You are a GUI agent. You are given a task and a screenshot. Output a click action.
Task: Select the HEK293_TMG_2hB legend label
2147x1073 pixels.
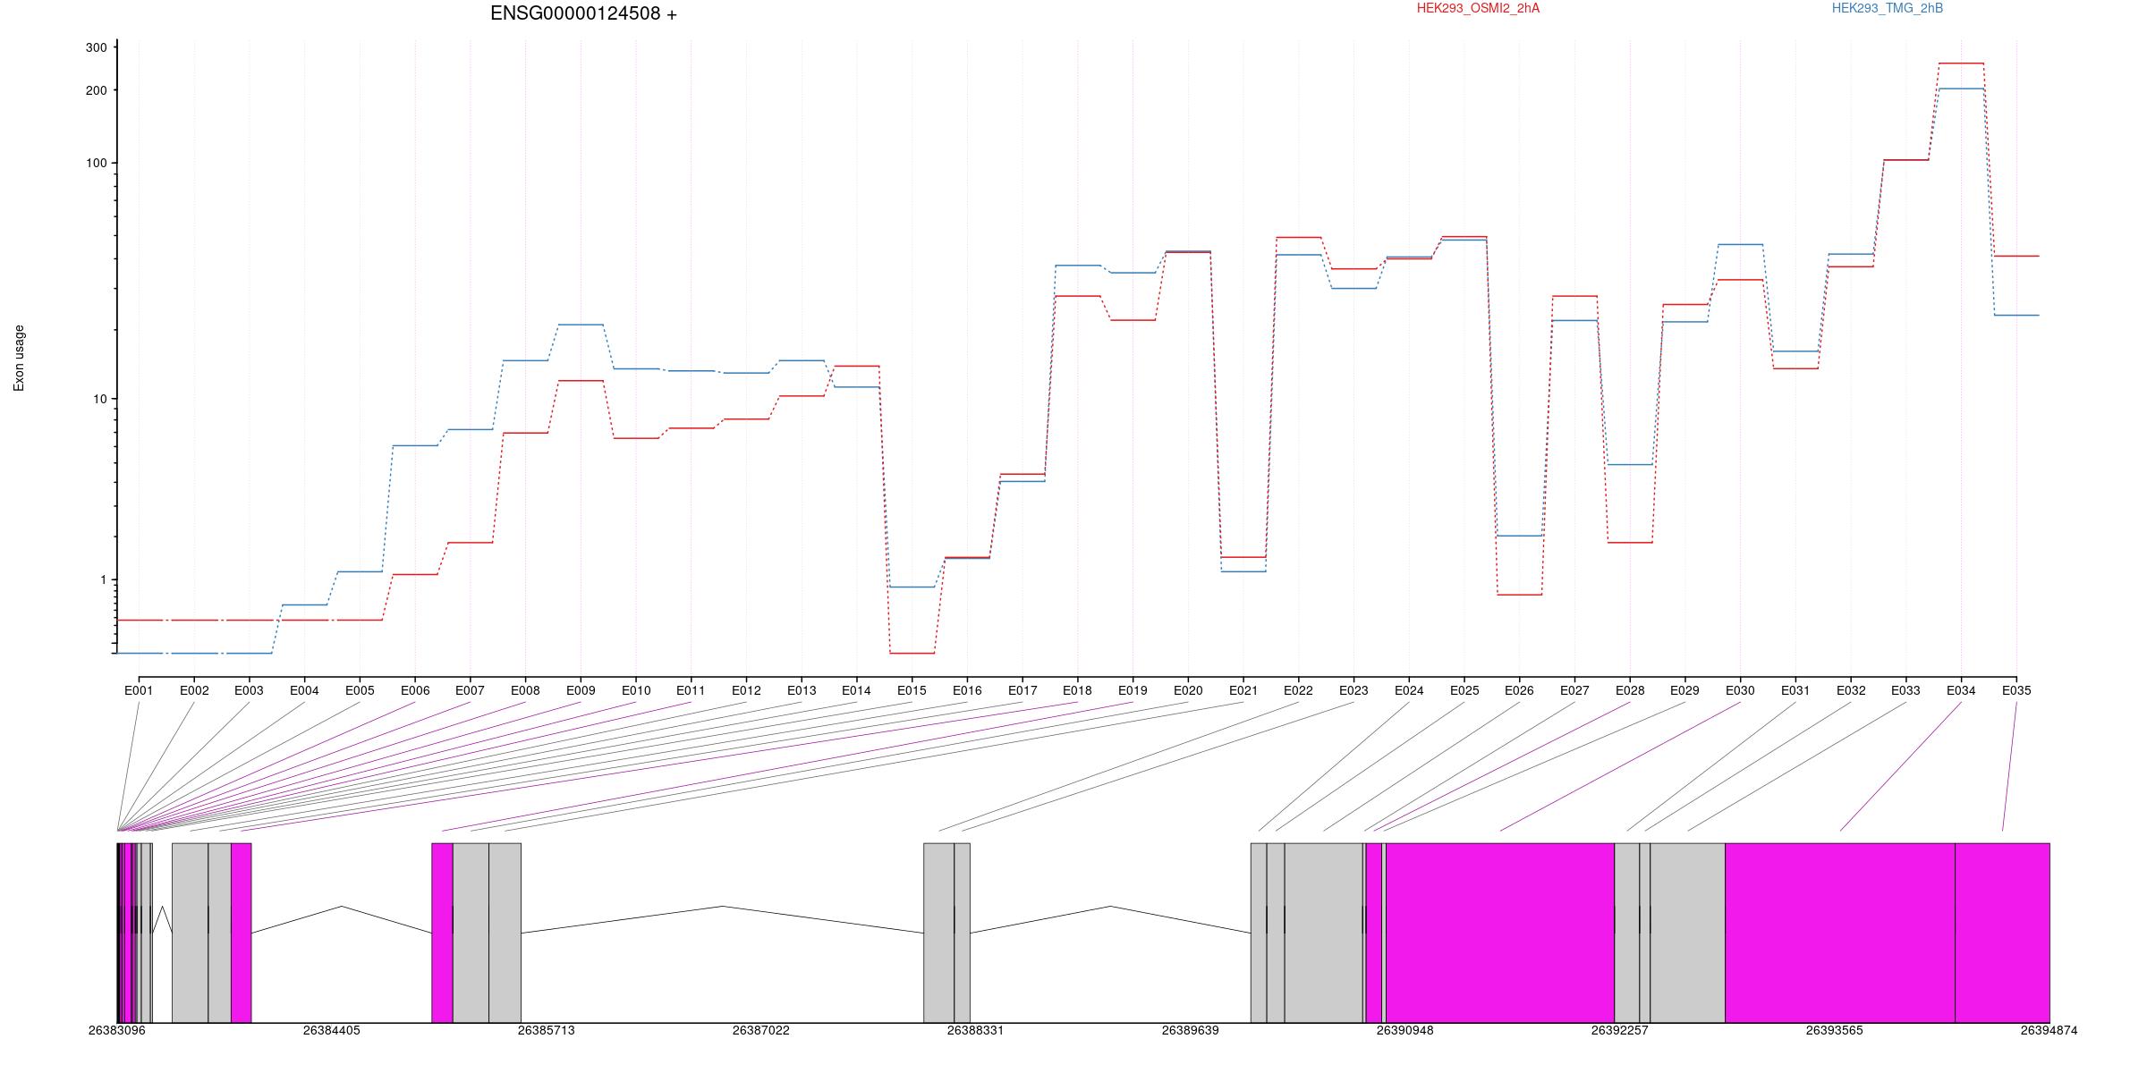pos(1888,8)
